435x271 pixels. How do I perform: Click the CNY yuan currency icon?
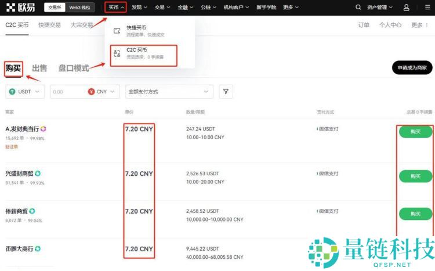(91, 91)
